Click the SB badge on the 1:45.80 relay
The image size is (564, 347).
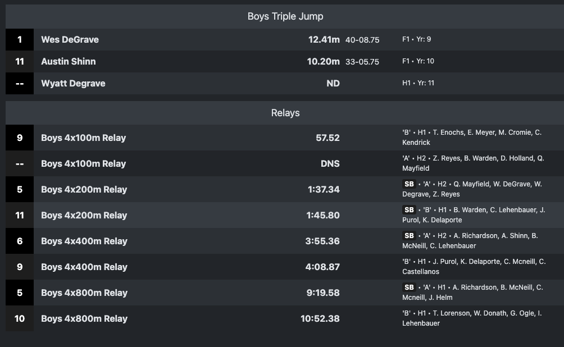[x=409, y=210]
